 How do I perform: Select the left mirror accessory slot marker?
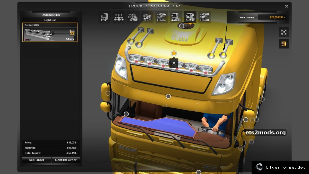(x=108, y=93)
